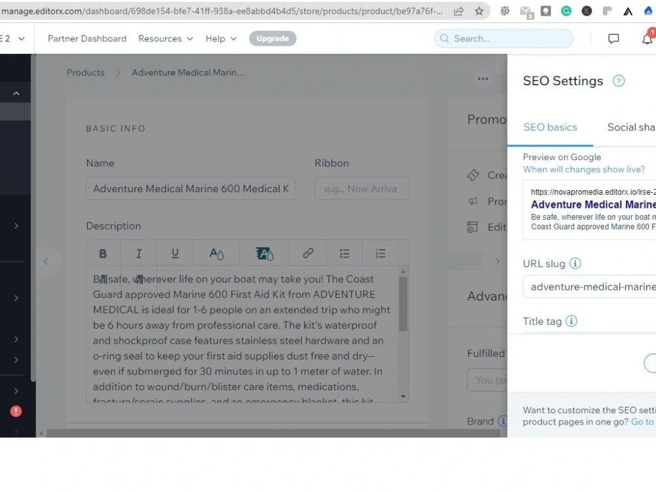The width and height of the screenshot is (656, 492).
Task: Open the Help dropdown menu
Action: click(221, 39)
